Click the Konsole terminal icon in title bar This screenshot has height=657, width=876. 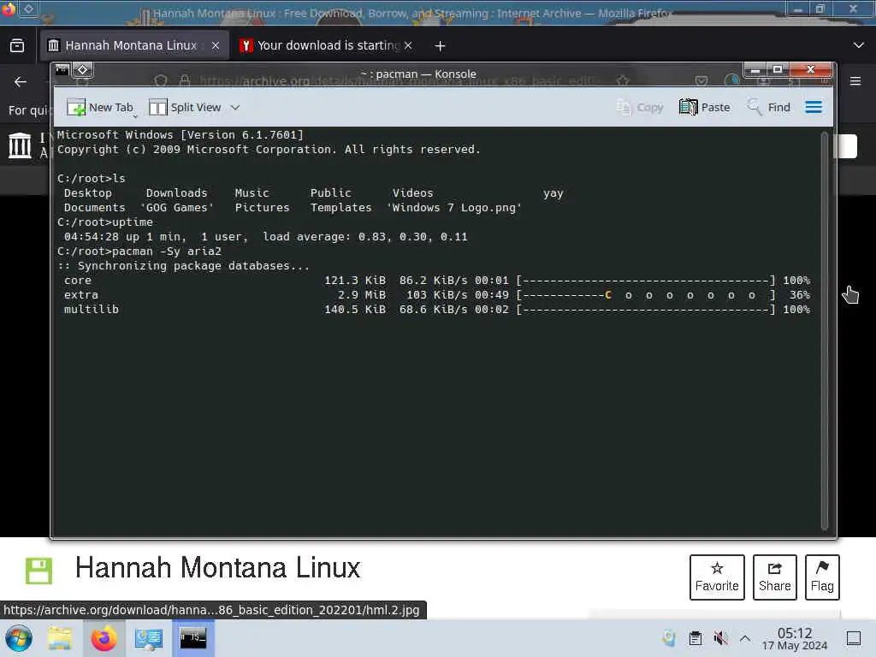62,70
